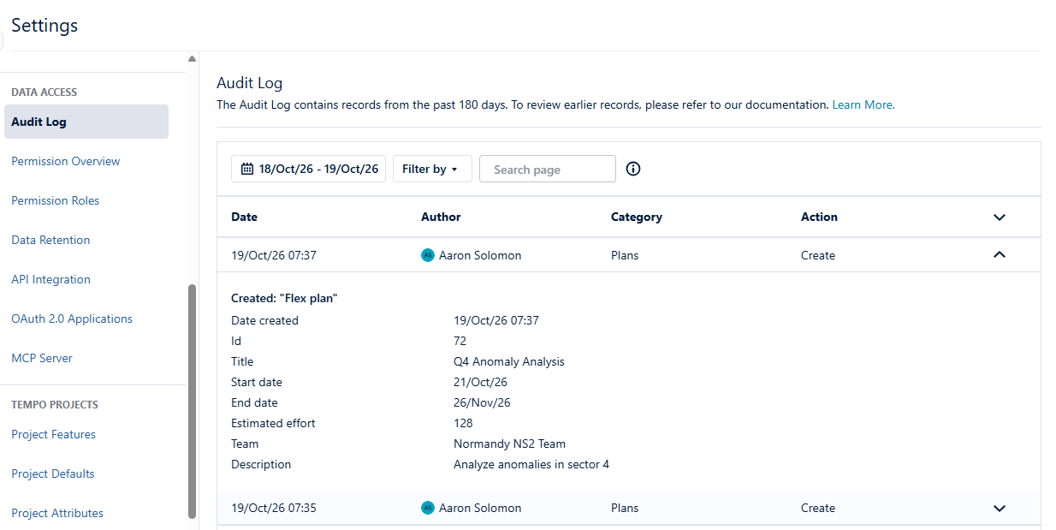Click the team value Normandy NS2 Team
The height and width of the screenshot is (530, 1056).
point(509,444)
